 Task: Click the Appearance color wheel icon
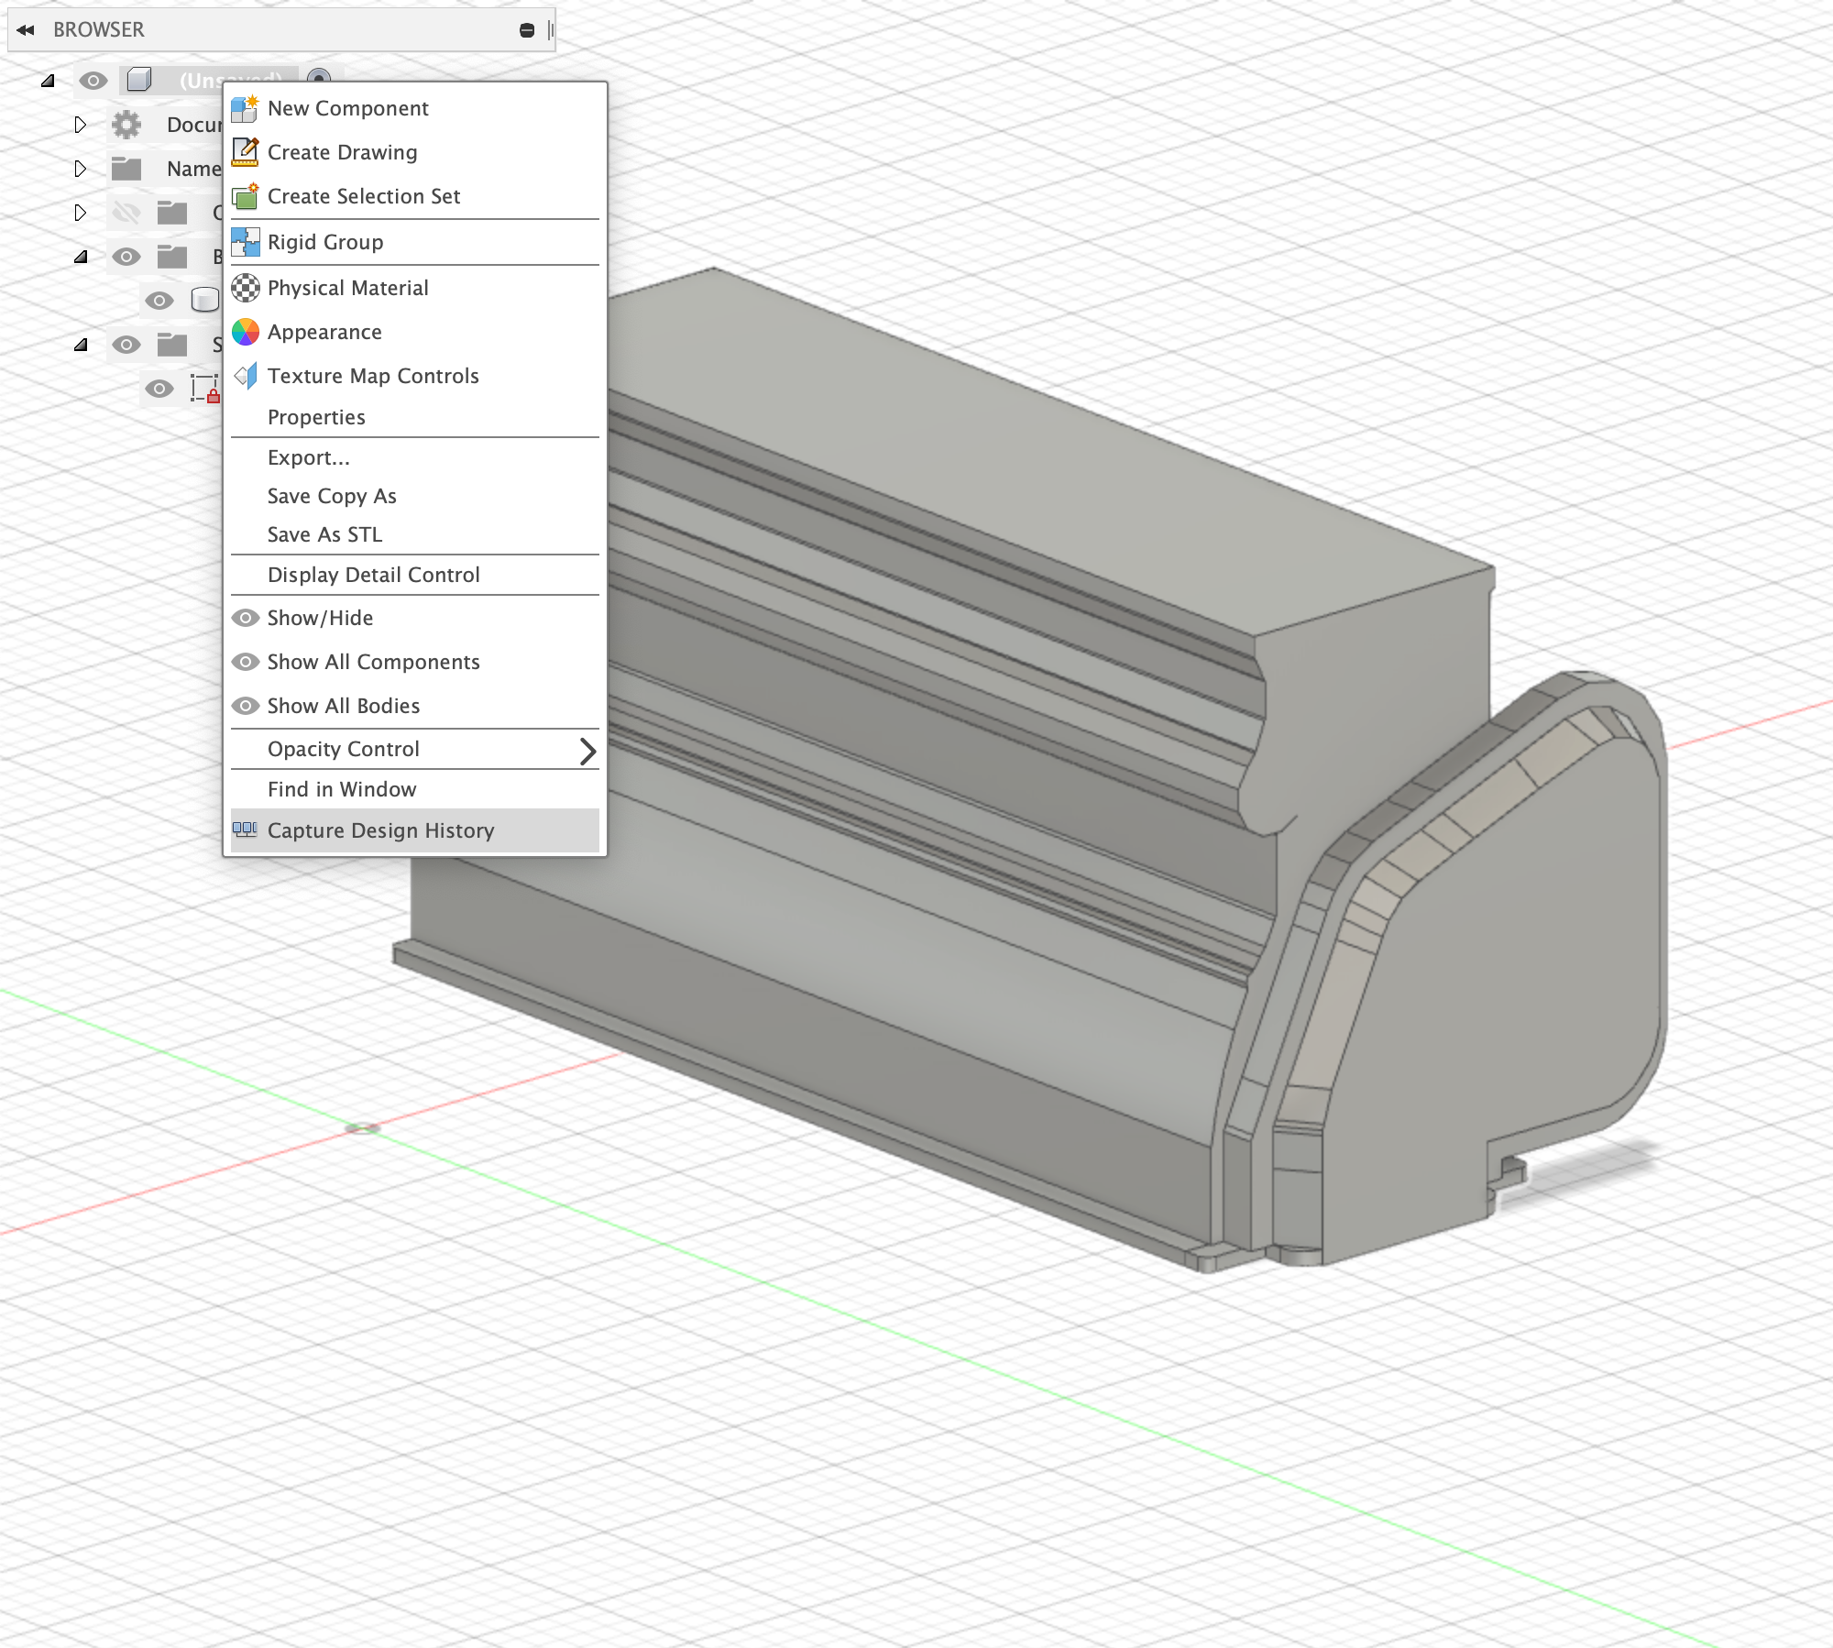point(245,332)
